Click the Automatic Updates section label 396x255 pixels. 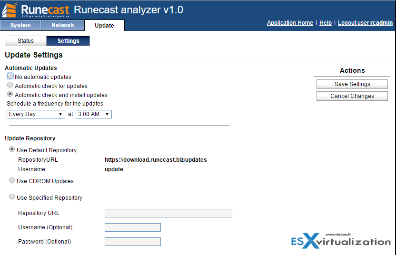31,68
